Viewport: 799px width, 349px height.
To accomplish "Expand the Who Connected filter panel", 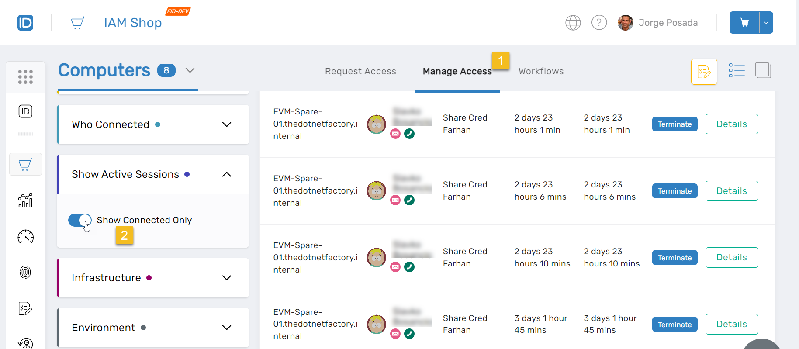I will point(226,124).
